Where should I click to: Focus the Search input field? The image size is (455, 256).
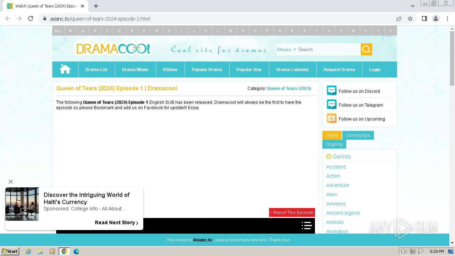tap(329, 49)
